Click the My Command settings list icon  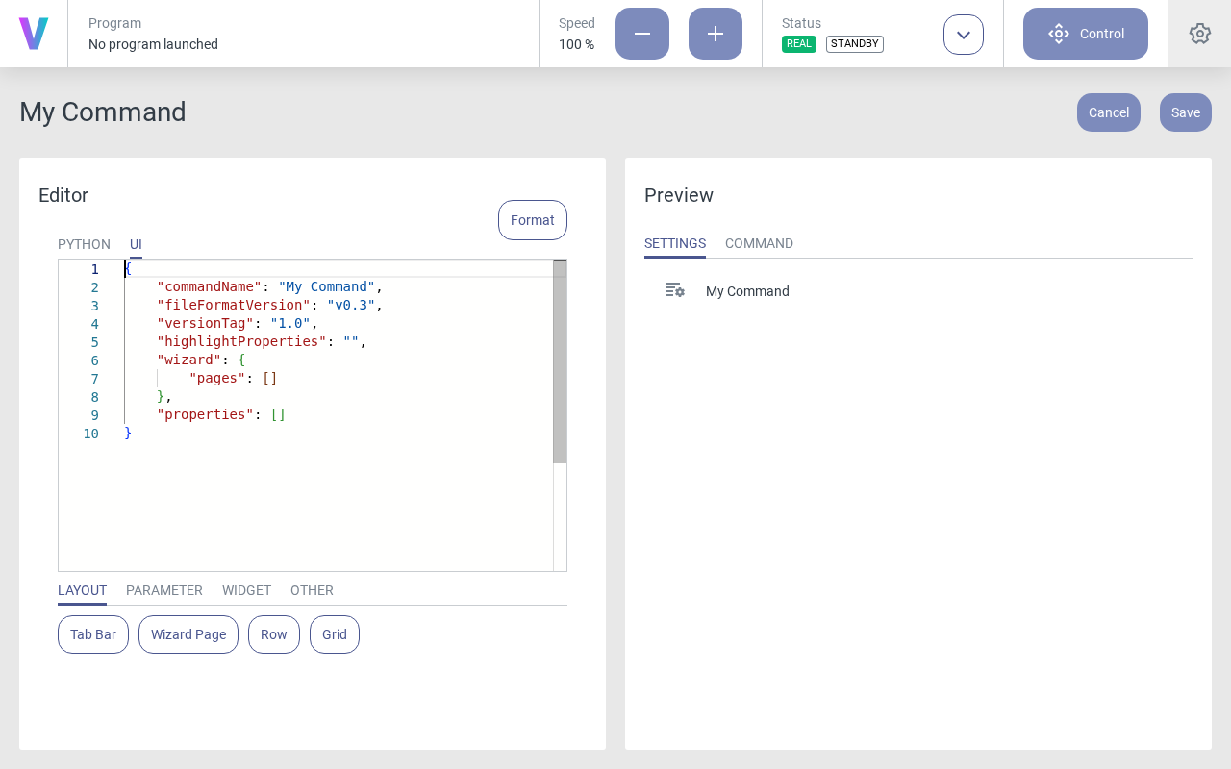675,290
